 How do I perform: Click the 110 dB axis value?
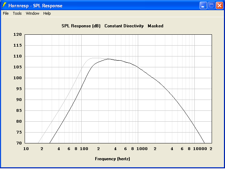click(18, 56)
